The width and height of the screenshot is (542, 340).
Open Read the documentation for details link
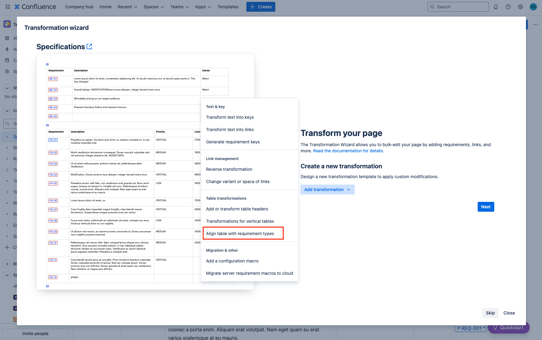[x=348, y=151]
